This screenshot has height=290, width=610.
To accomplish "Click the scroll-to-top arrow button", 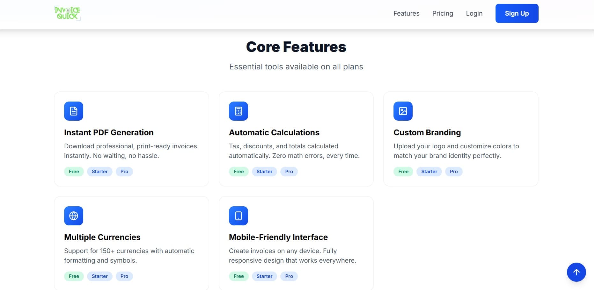I will click(x=576, y=272).
